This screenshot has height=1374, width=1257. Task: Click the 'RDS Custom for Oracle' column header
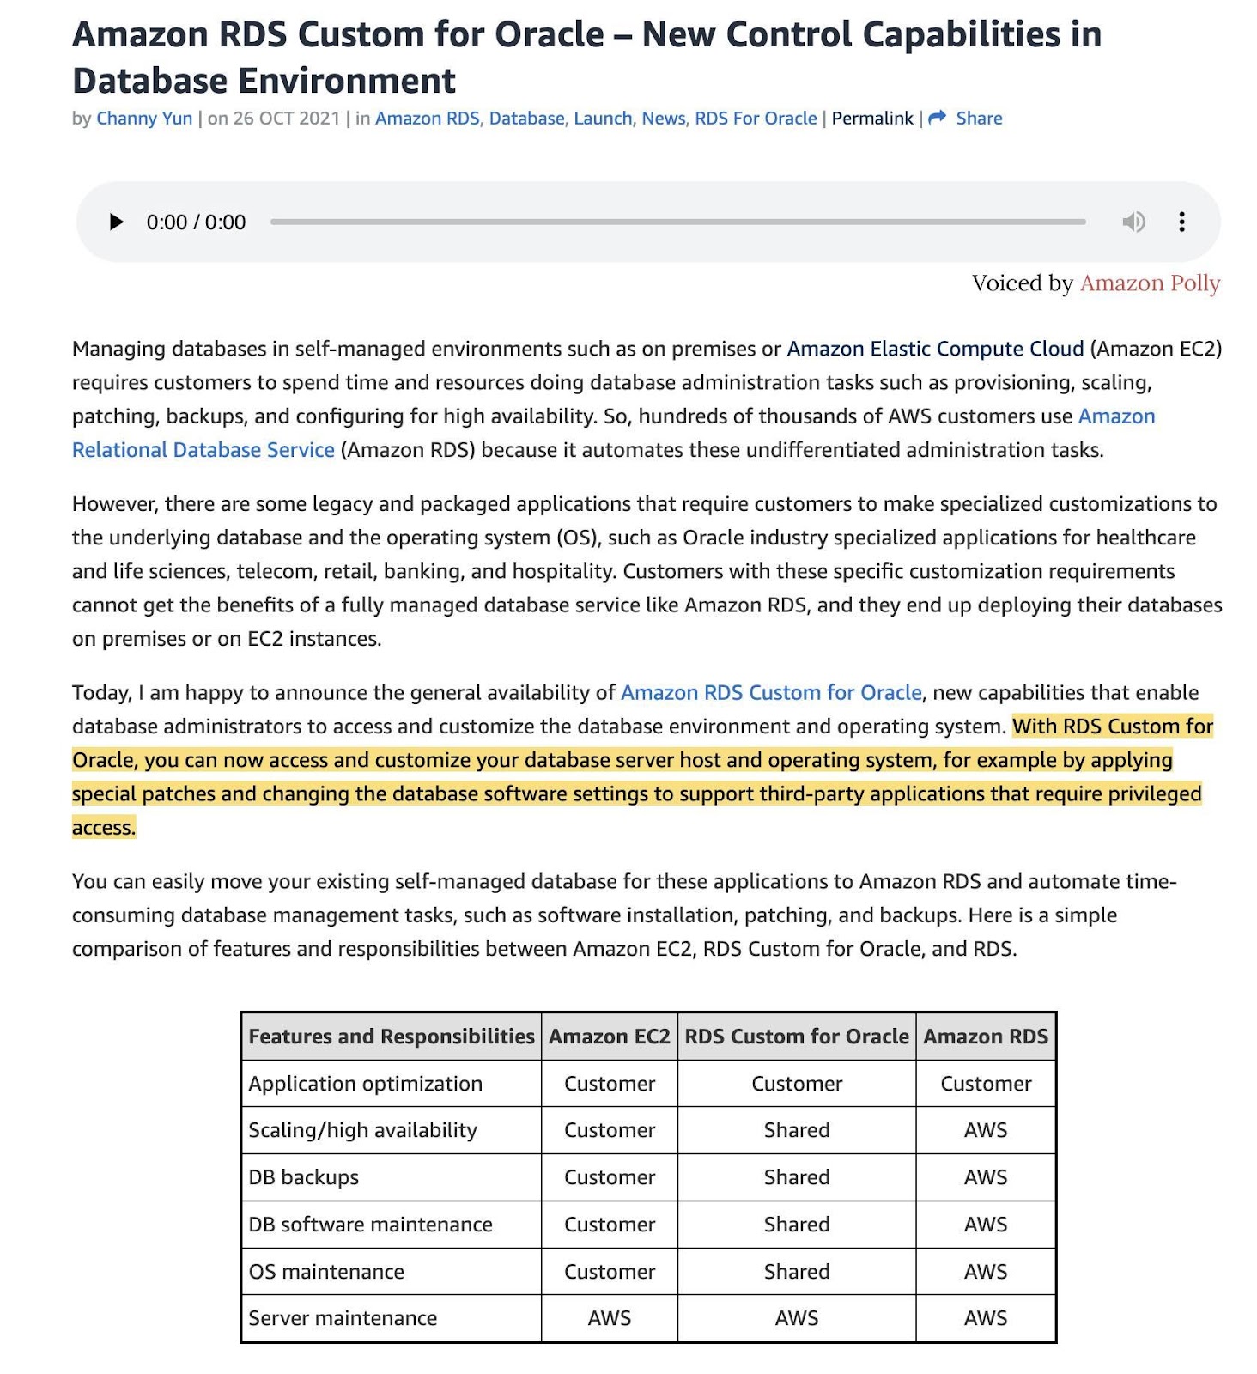(797, 1037)
